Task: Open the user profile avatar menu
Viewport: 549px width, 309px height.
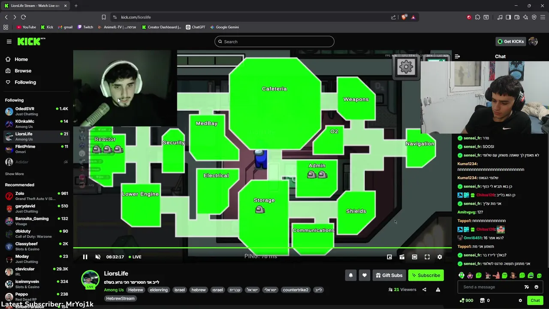Action: pos(533,42)
